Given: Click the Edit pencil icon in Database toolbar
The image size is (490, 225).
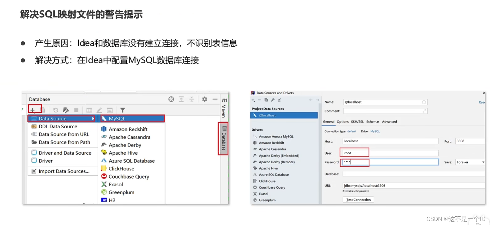Looking at the screenshot, I should [99, 110].
